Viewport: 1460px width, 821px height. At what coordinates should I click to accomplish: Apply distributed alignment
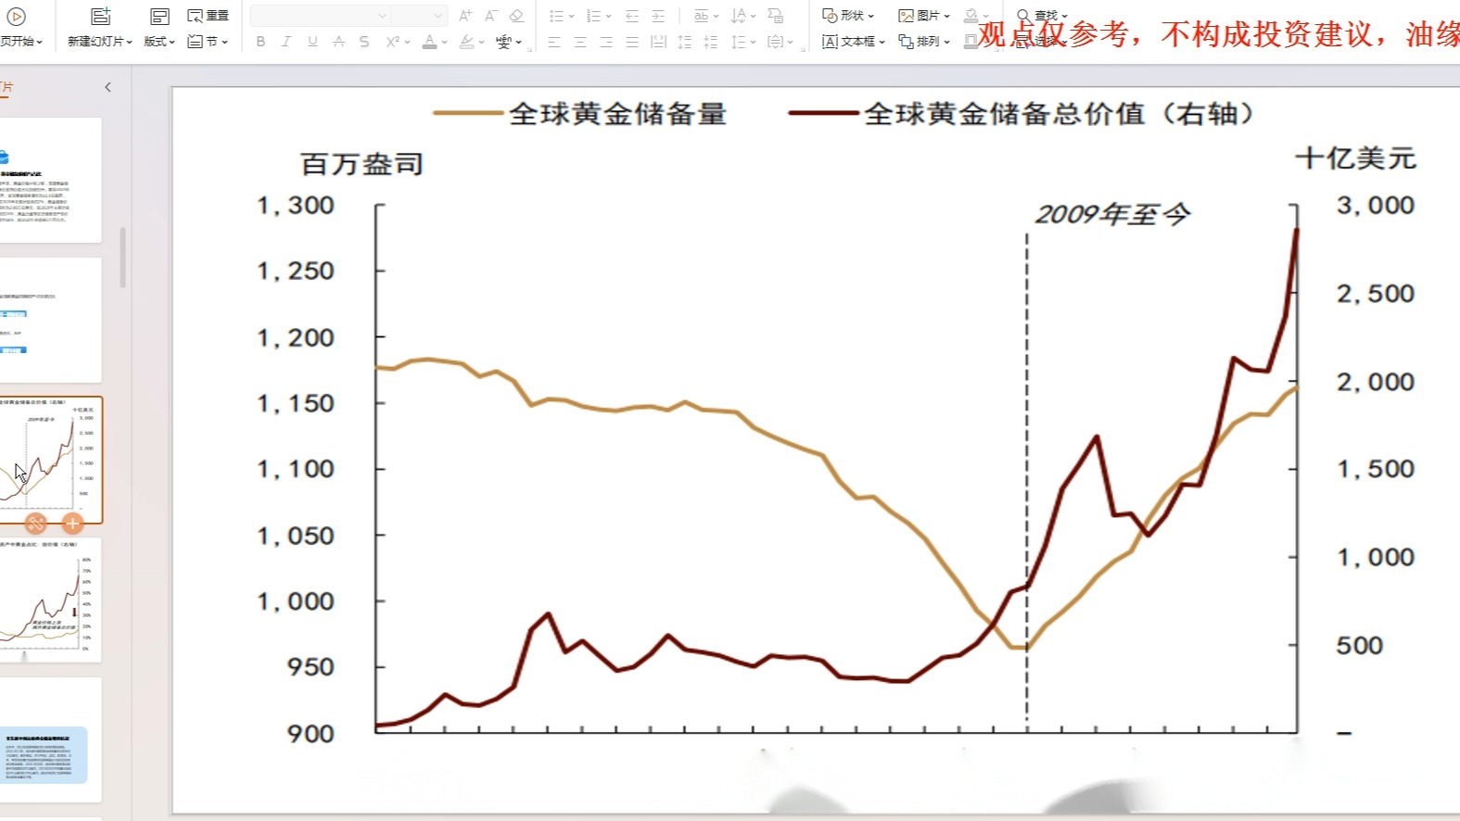658,42
